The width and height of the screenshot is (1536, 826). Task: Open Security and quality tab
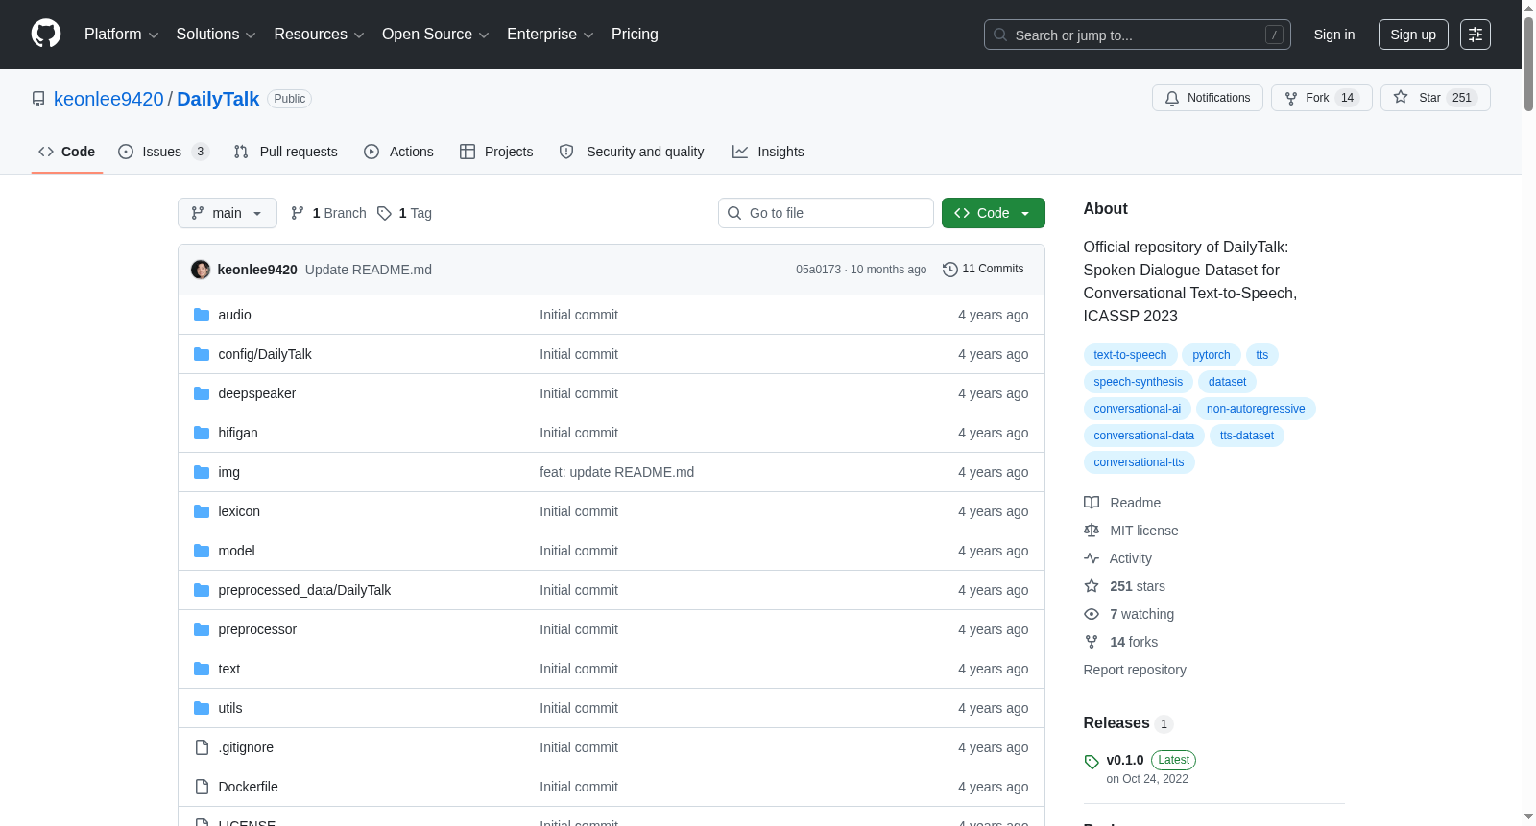point(632,152)
